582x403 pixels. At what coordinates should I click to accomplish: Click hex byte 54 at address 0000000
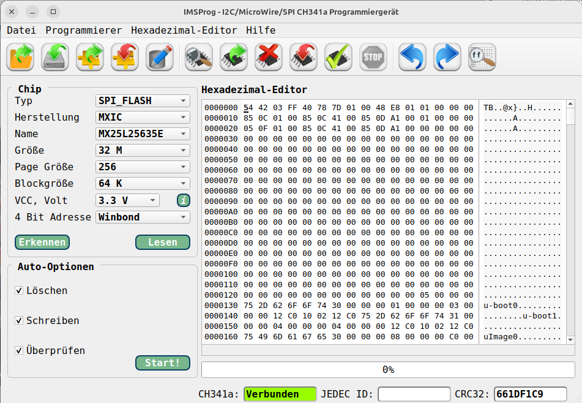click(x=248, y=108)
